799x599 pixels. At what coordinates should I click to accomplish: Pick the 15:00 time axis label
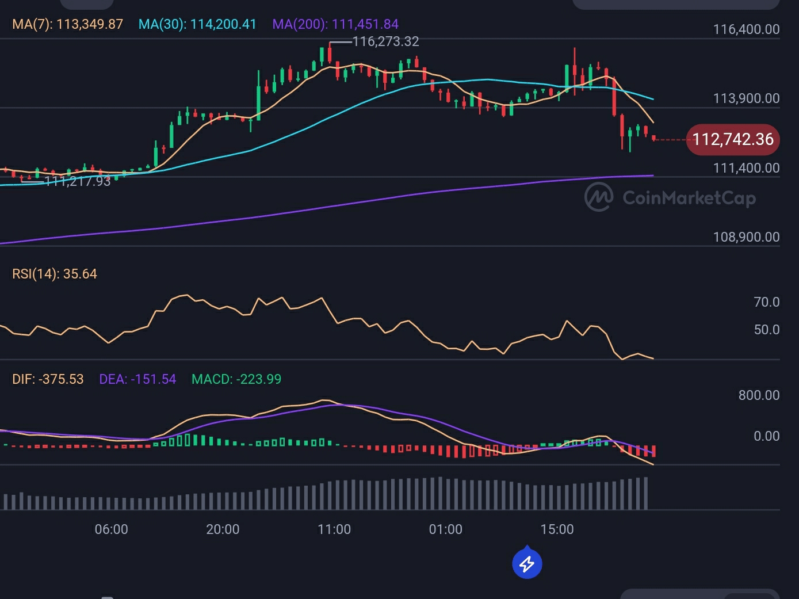point(557,529)
